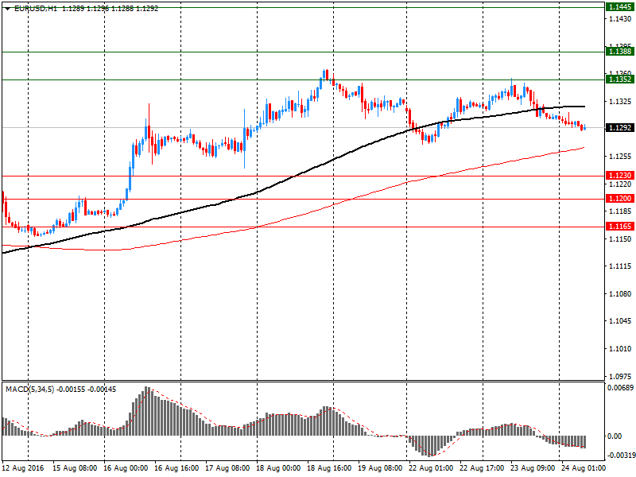Select the red horizontal line at 1.1165

304,227
